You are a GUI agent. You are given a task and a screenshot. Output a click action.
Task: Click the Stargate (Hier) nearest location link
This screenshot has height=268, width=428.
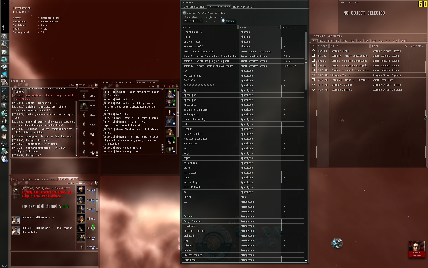[51, 18]
